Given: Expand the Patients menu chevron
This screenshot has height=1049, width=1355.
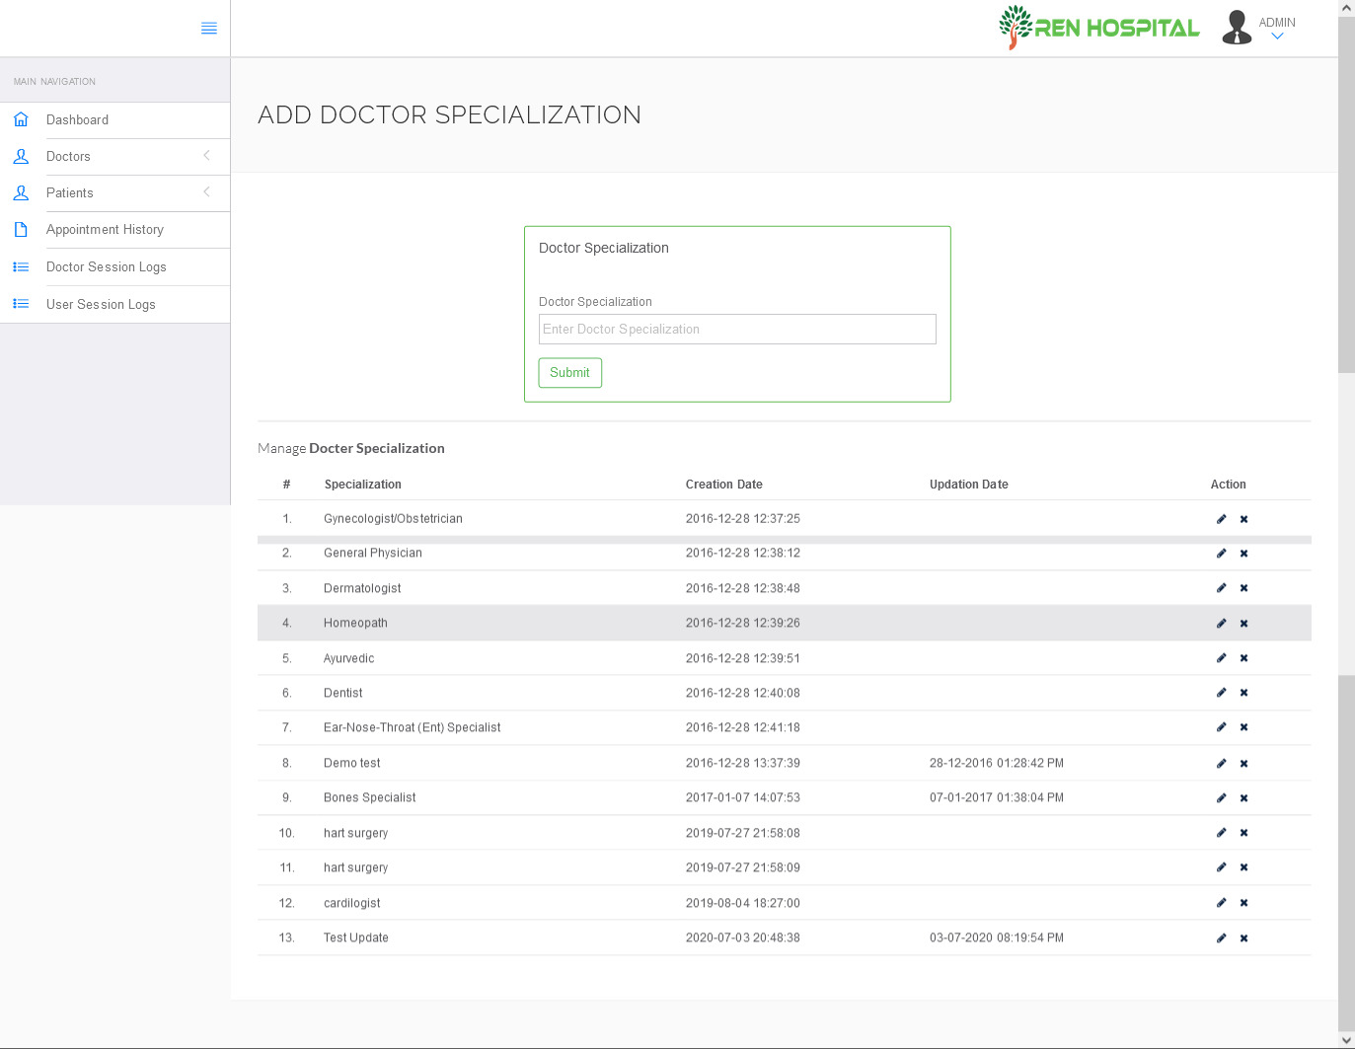Looking at the screenshot, I should point(206,192).
